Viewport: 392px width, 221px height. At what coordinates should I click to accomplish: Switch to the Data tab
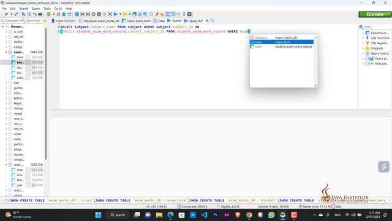click(159, 21)
